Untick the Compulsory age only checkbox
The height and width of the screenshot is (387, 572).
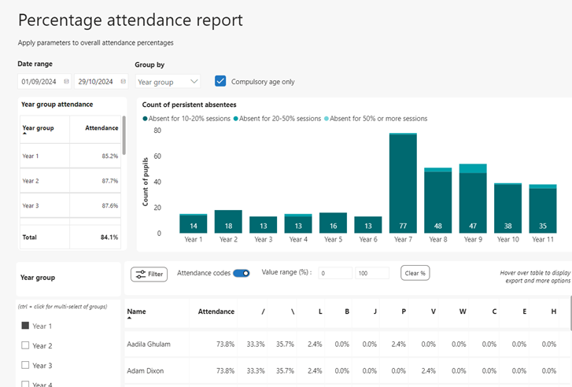220,81
